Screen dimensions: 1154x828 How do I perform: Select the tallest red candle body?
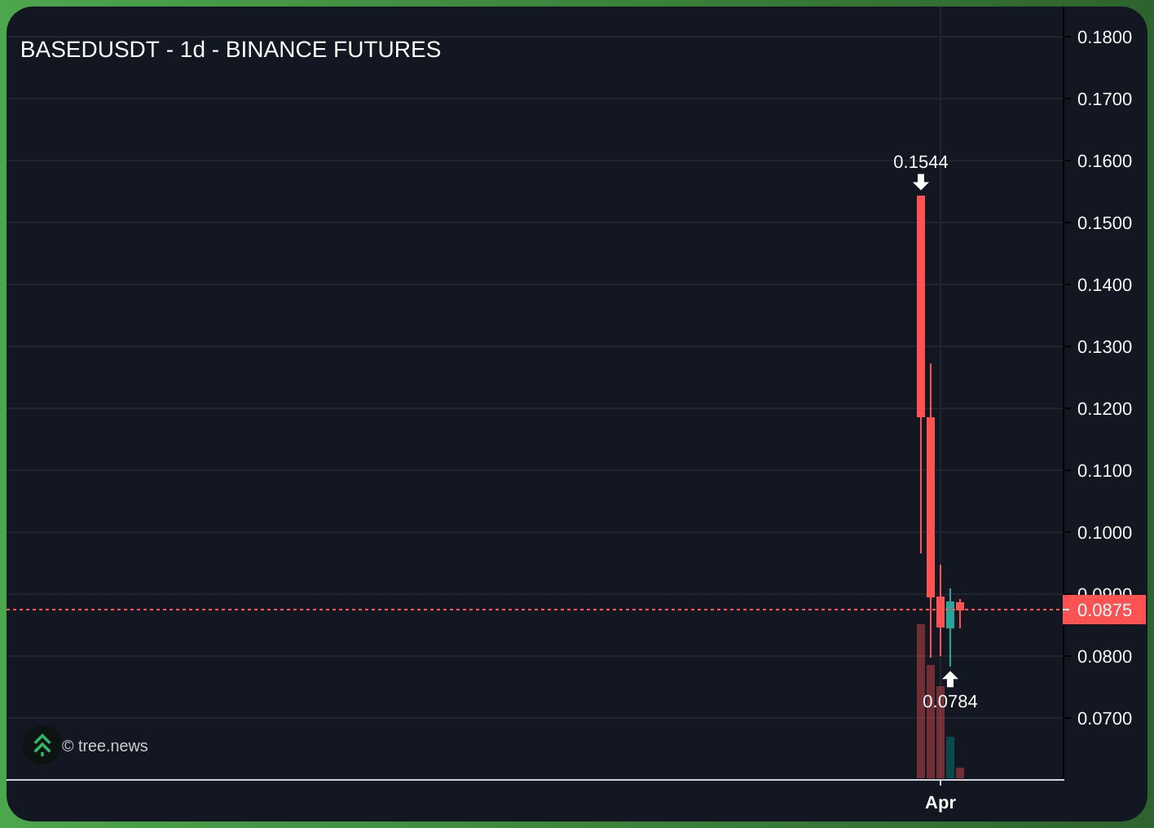[x=921, y=306]
